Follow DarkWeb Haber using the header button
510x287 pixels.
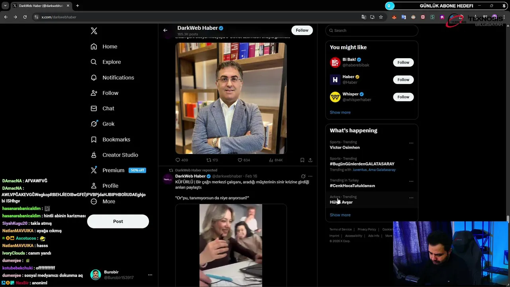pyautogui.click(x=302, y=30)
